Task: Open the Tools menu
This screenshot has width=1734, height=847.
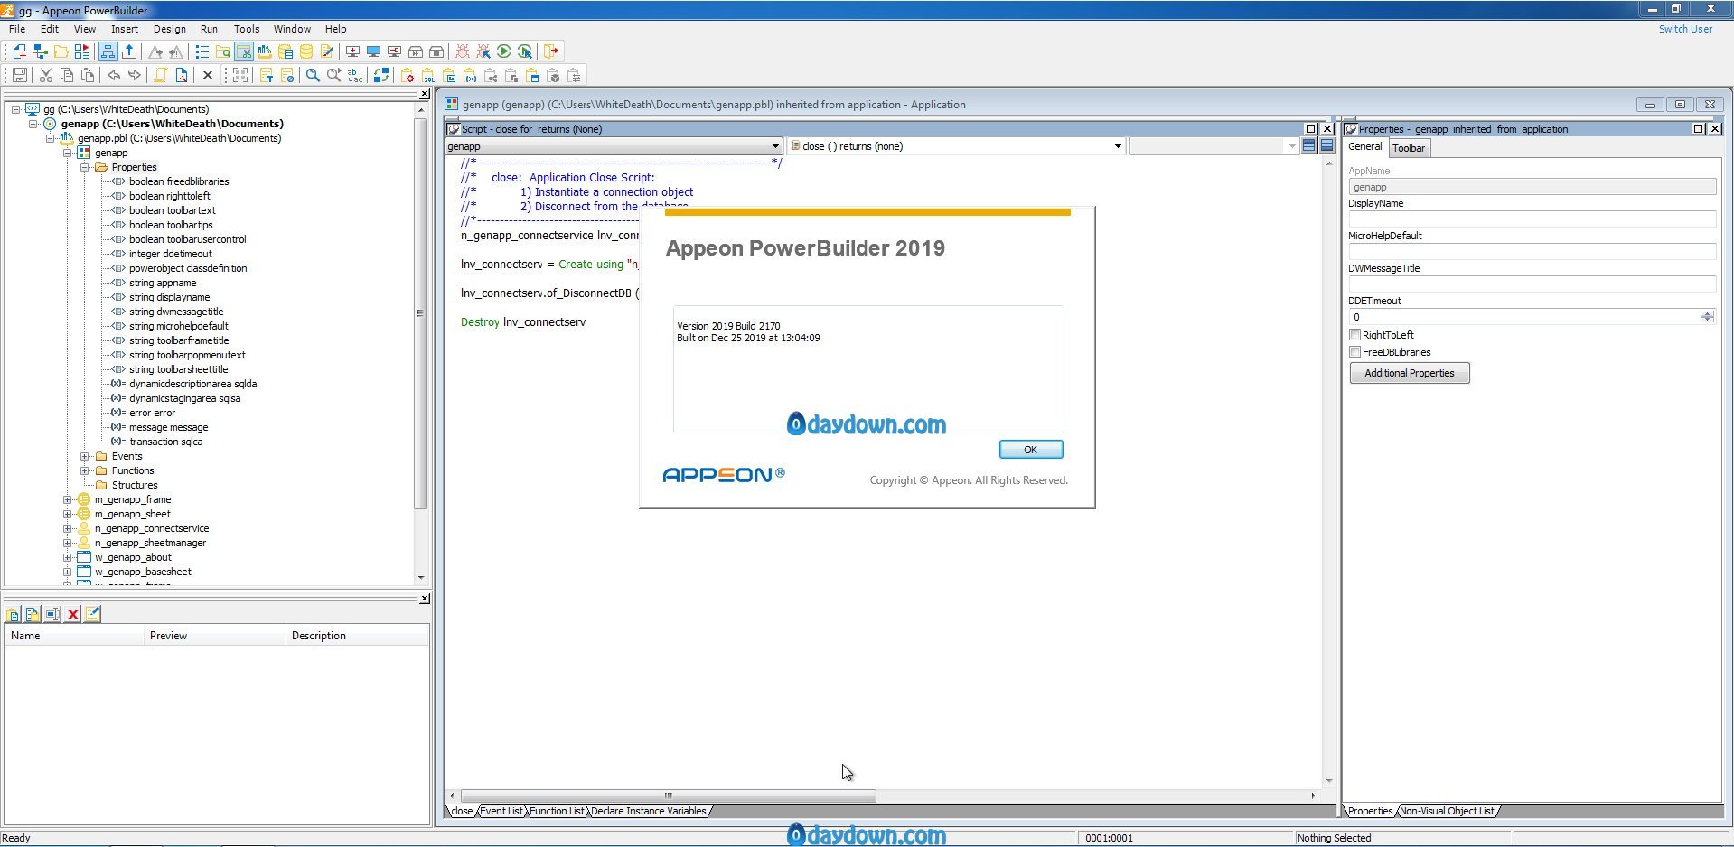Action: click(x=247, y=29)
